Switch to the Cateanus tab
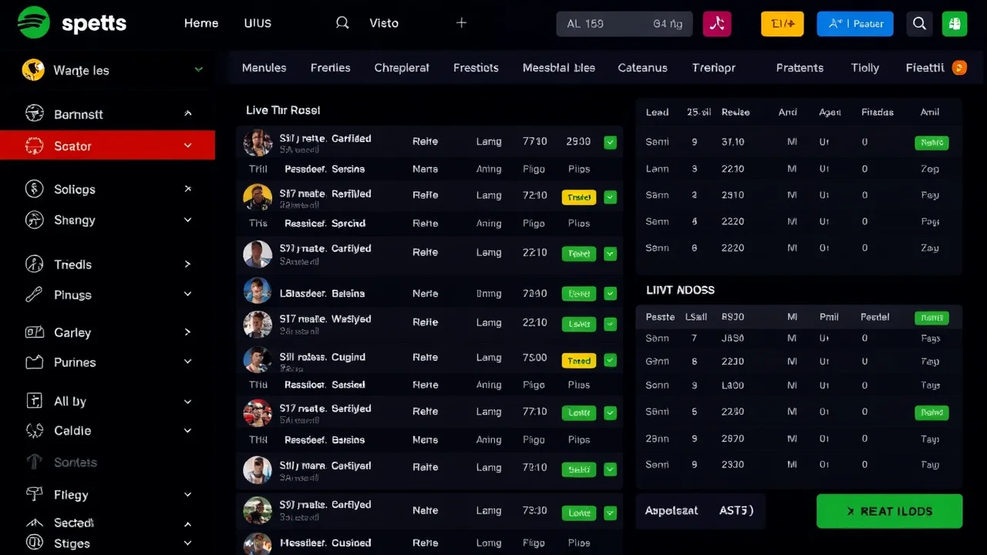 coord(642,68)
